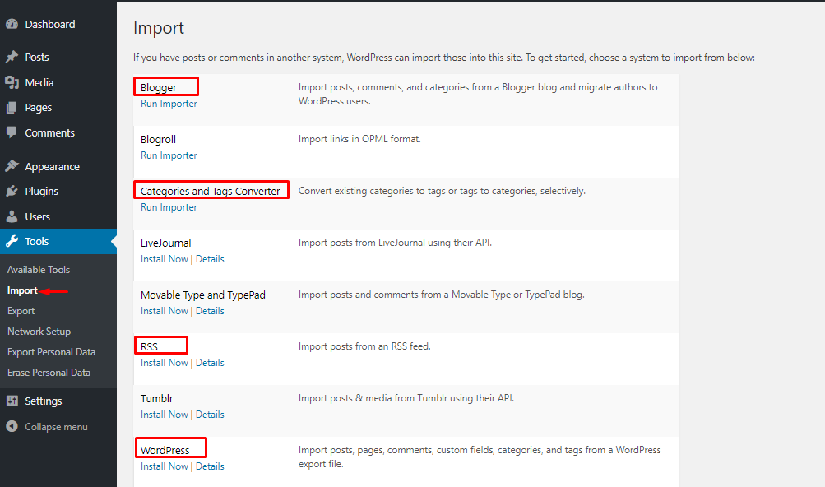Open the Settings icon in sidebar
This screenshot has width=825, height=487.
pyautogui.click(x=12, y=401)
